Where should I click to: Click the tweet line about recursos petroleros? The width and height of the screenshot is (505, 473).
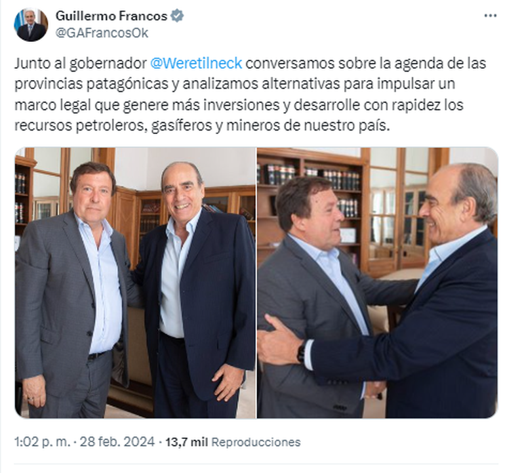point(202,125)
